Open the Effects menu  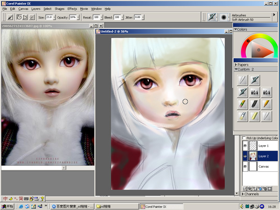(72, 9)
